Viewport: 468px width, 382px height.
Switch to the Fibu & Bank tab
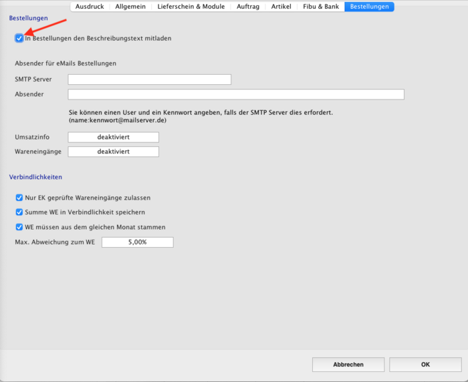pyautogui.click(x=320, y=7)
